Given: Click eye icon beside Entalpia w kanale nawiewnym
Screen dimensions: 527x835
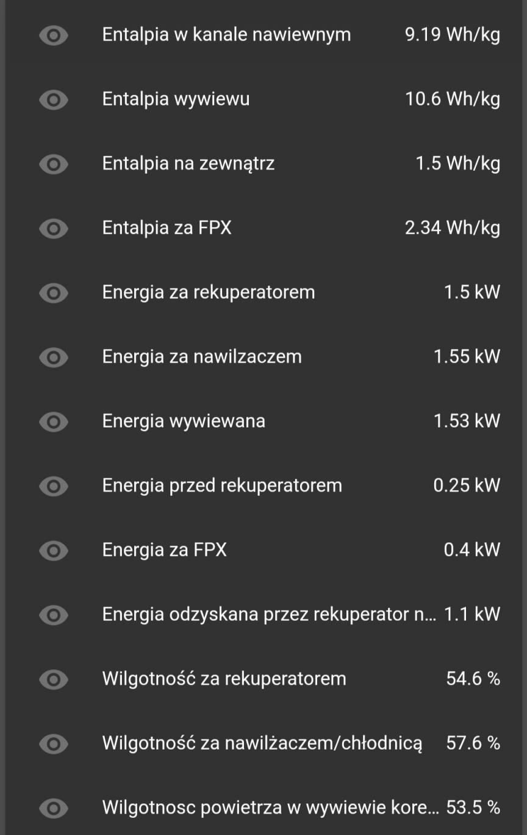Looking at the screenshot, I should (x=54, y=35).
